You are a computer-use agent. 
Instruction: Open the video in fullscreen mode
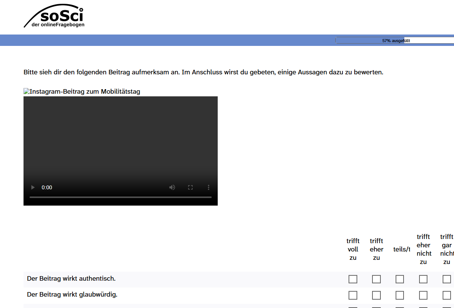pyautogui.click(x=190, y=187)
